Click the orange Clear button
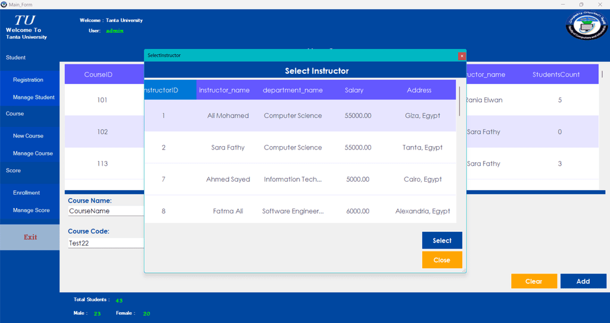This screenshot has width=610, height=323. point(534,281)
